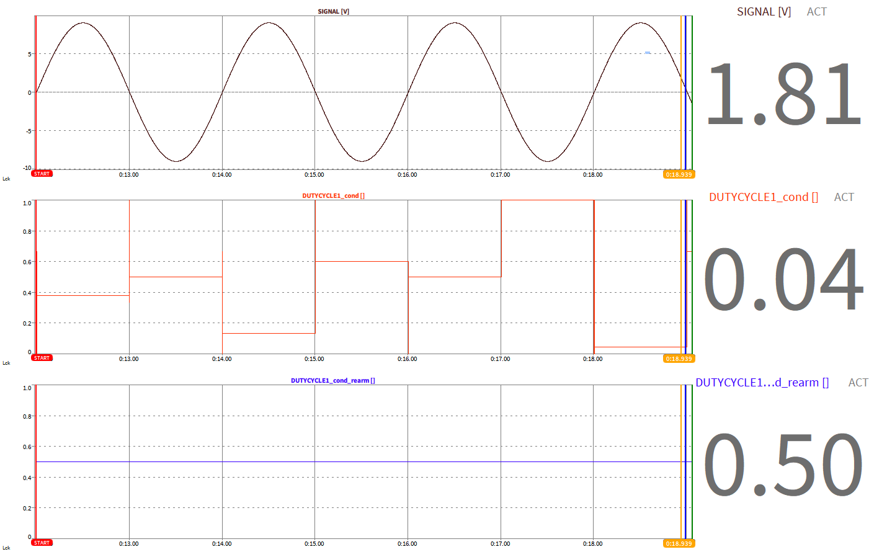
Task: Click the START marker under the DUTYCYCLE1_cond_rearm chart
Action: point(42,543)
